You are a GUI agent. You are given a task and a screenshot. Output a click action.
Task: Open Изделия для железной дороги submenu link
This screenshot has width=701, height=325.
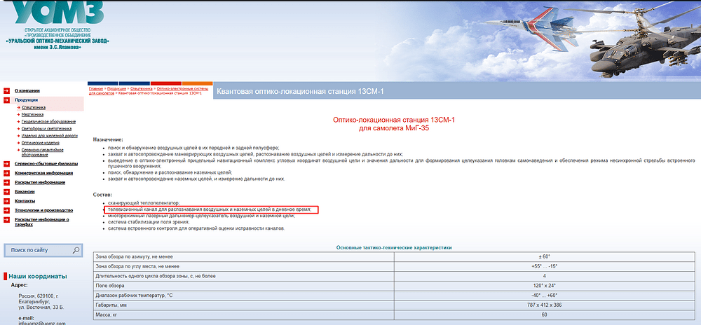50,136
